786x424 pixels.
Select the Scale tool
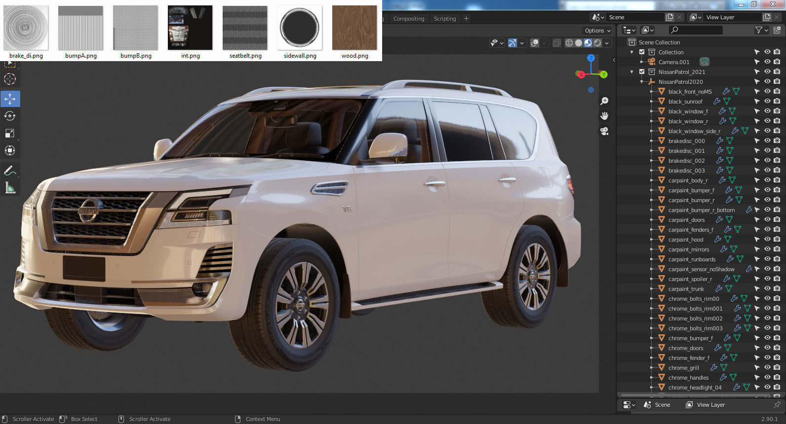coord(10,133)
